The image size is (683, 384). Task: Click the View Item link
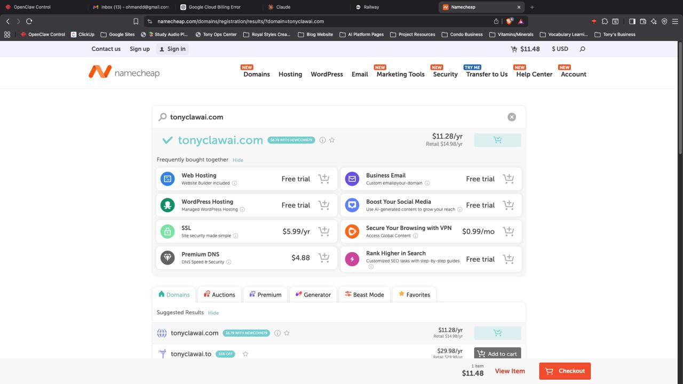pos(510,371)
